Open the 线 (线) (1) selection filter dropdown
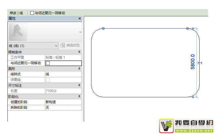This screenshot has height=139, width=223. tap(33, 46)
